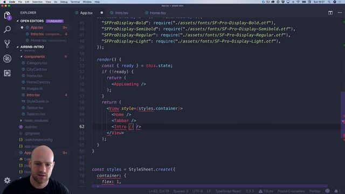Open the File menu

[x=20, y=2]
